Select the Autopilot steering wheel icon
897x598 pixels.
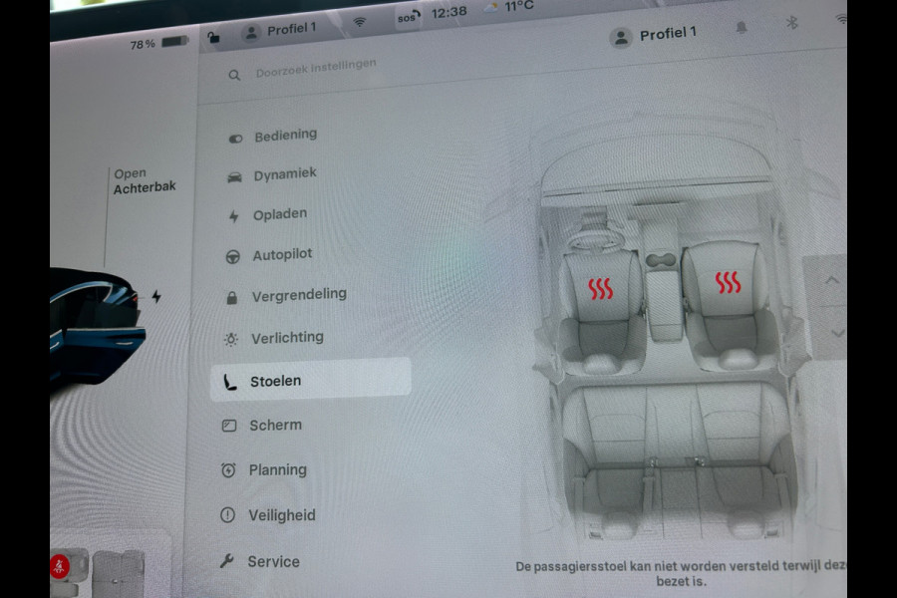[233, 255]
